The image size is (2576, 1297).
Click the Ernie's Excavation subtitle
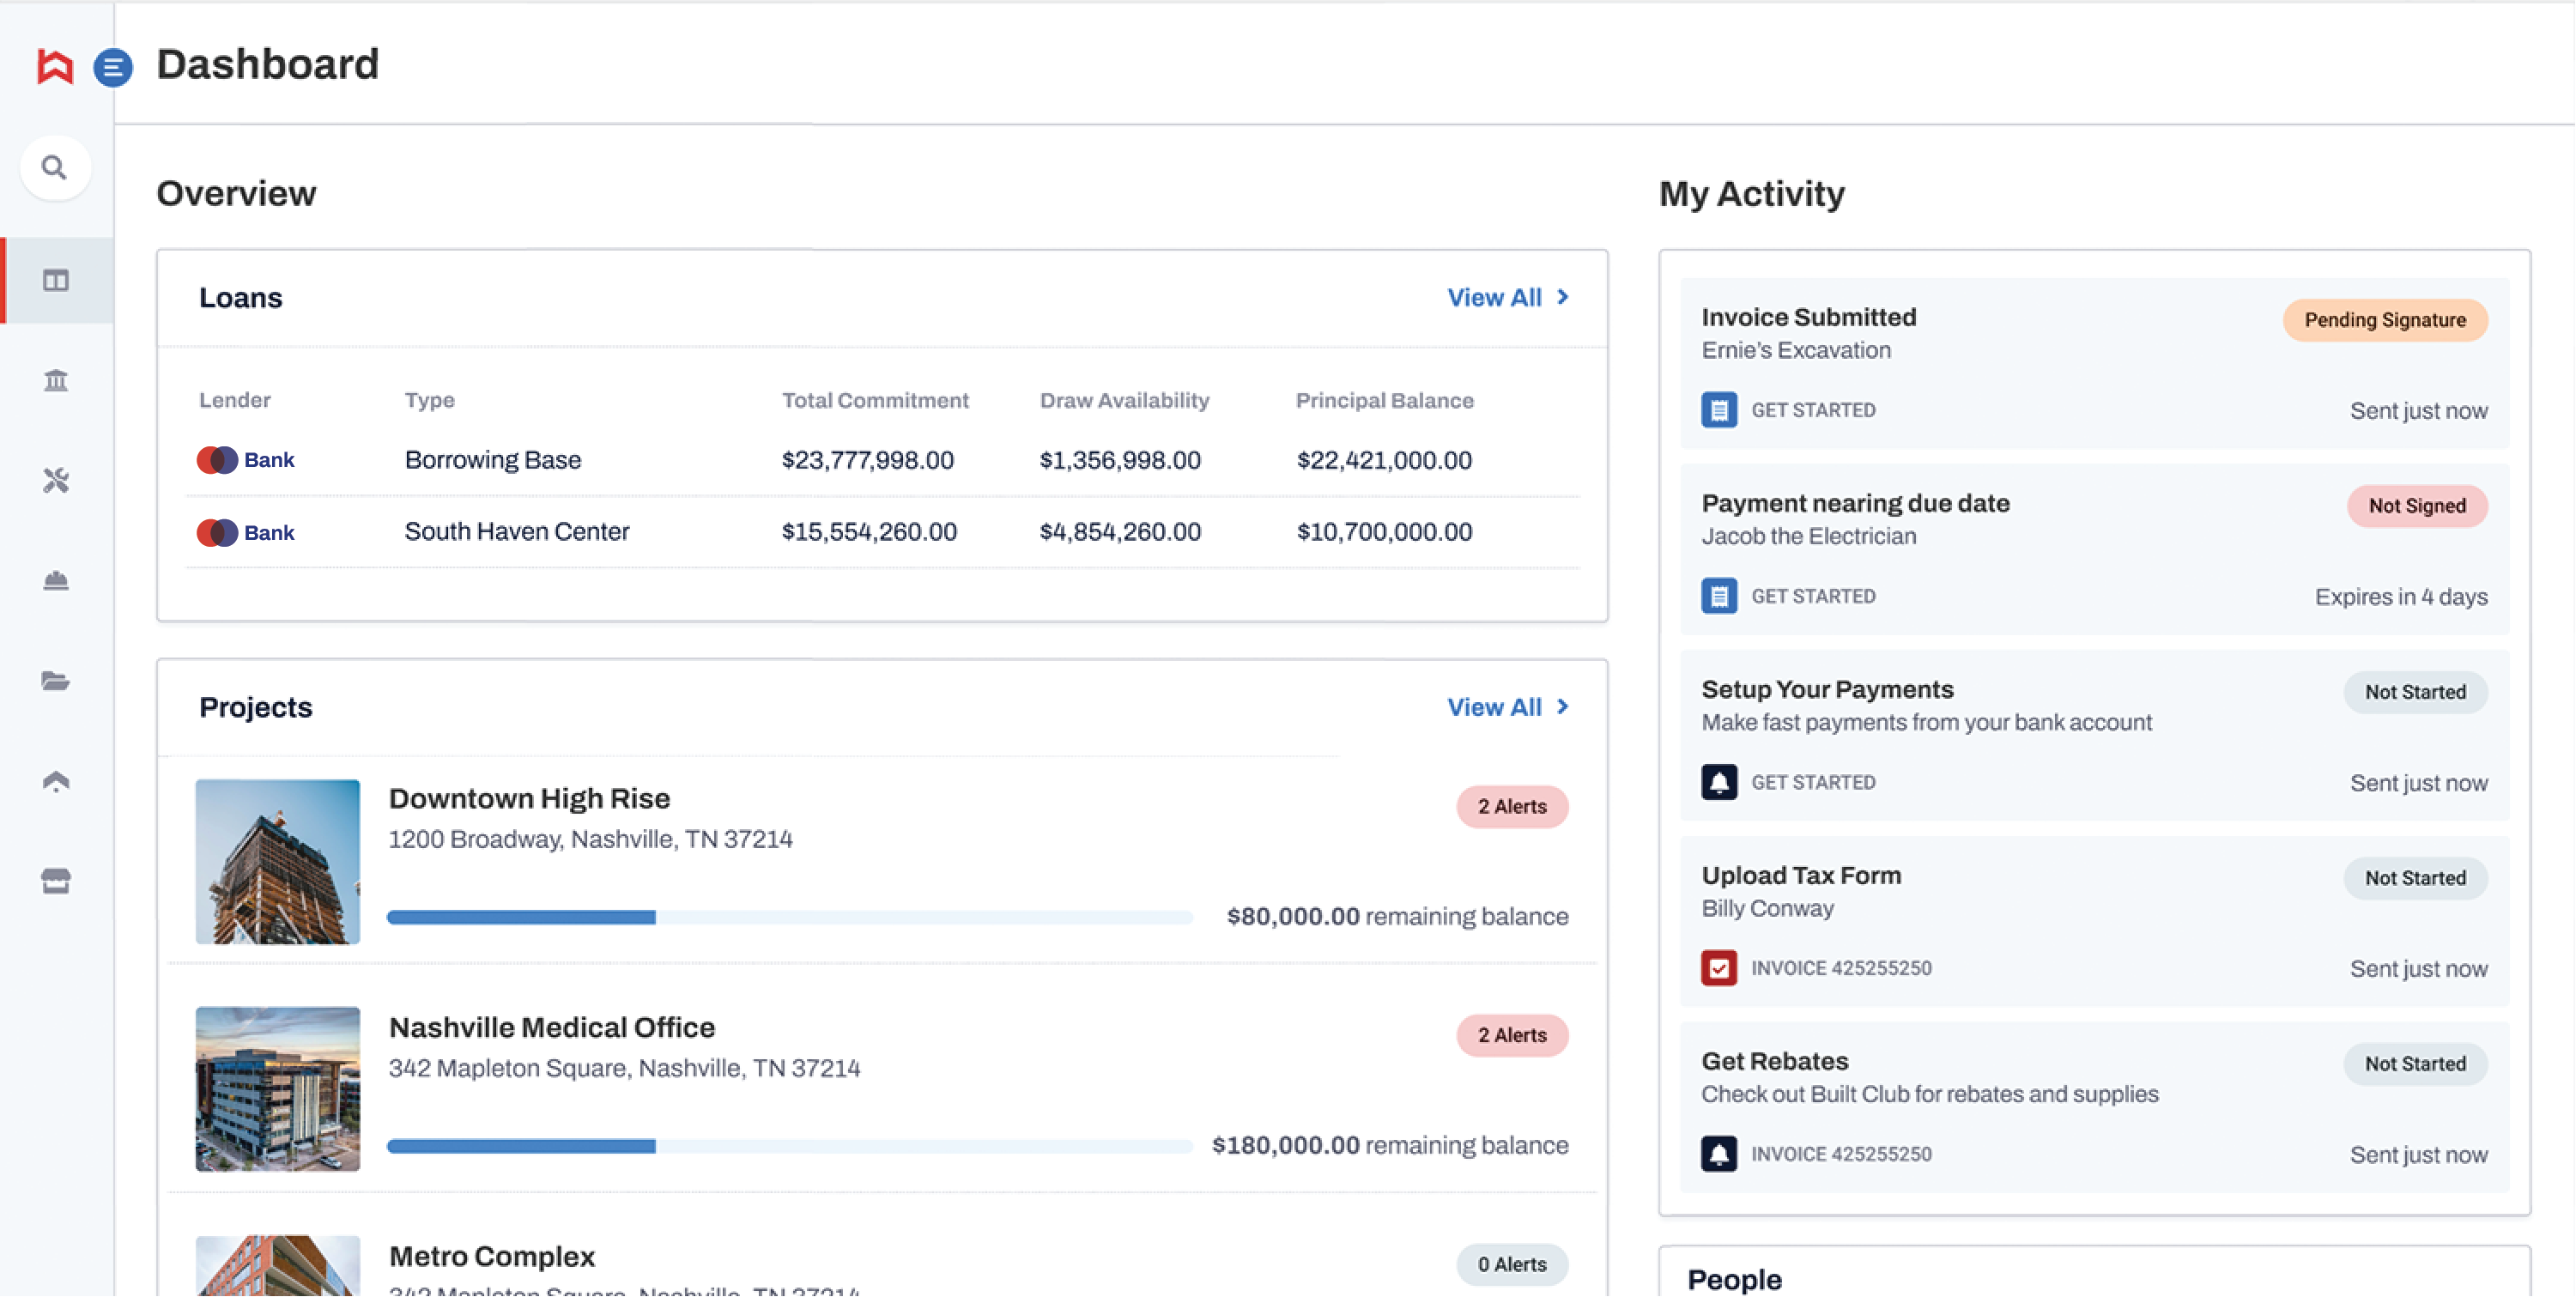1796,351
